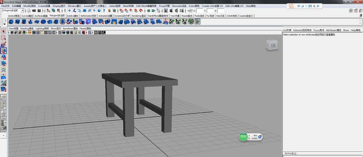Click the render current frame clapper icon
The image size is (363, 157).
point(171,11)
